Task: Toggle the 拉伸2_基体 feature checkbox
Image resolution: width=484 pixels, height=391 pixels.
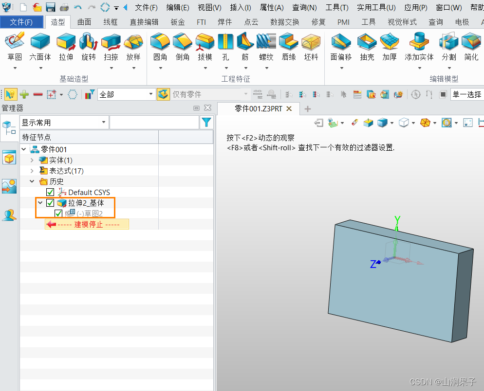Action: click(x=50, y=203)
